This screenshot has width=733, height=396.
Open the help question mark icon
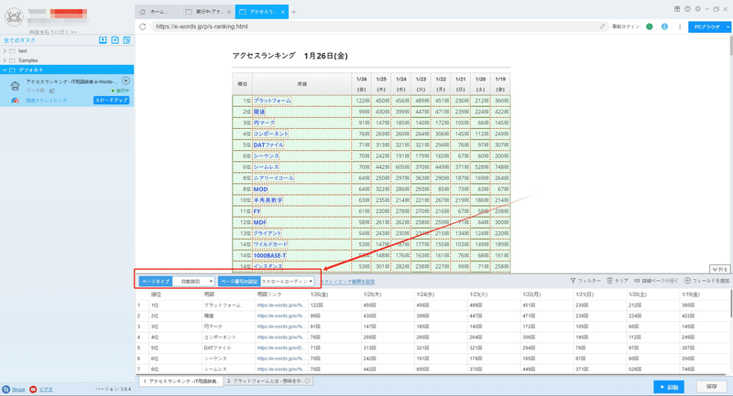(x=688, y=9)
